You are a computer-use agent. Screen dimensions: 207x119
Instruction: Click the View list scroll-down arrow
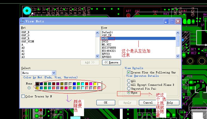point(178,56)
